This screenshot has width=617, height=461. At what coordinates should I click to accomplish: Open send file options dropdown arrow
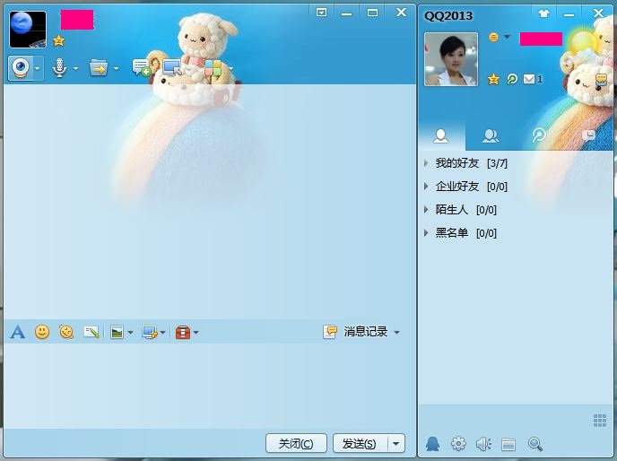tap(116, 68)
